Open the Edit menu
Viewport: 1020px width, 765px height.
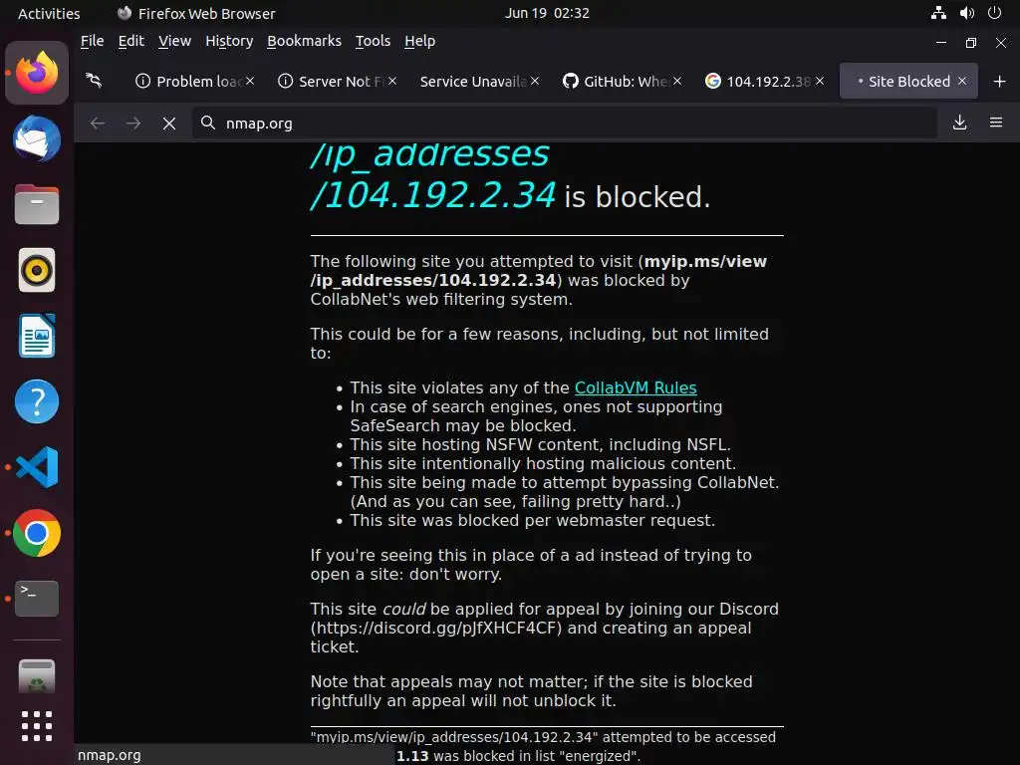pyautogui.click(x=130, y=41)
